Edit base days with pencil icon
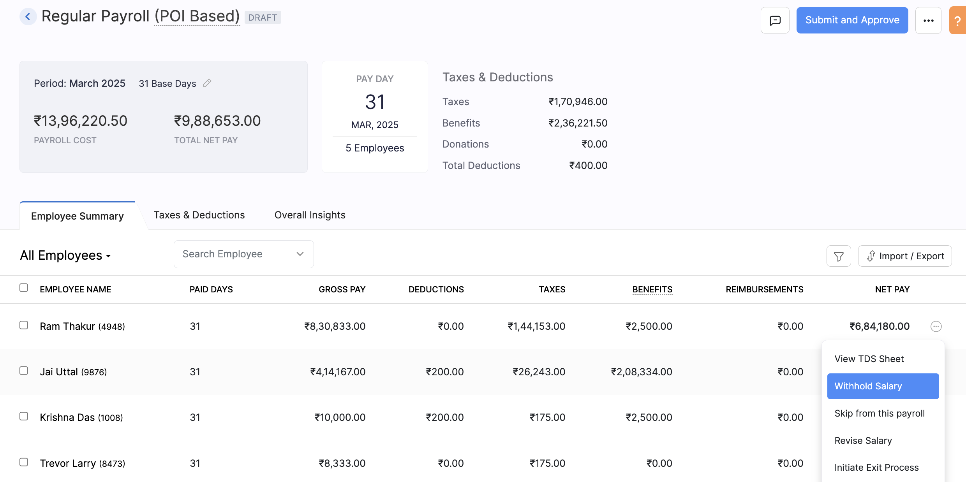Image resolution: width=966 pixels, height=482 pixels. pos(207,83)
